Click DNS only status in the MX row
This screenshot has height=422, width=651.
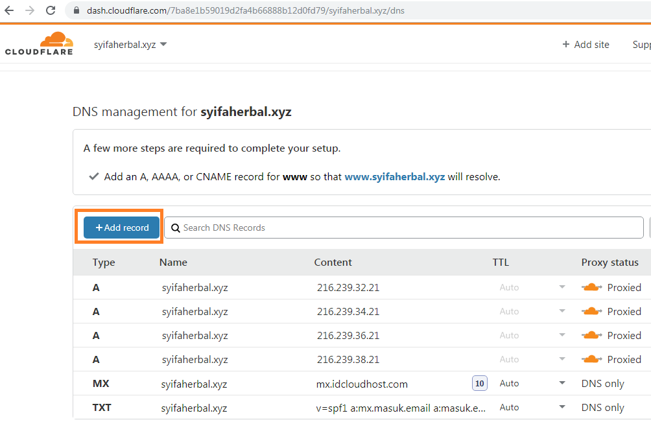point(603,384)
